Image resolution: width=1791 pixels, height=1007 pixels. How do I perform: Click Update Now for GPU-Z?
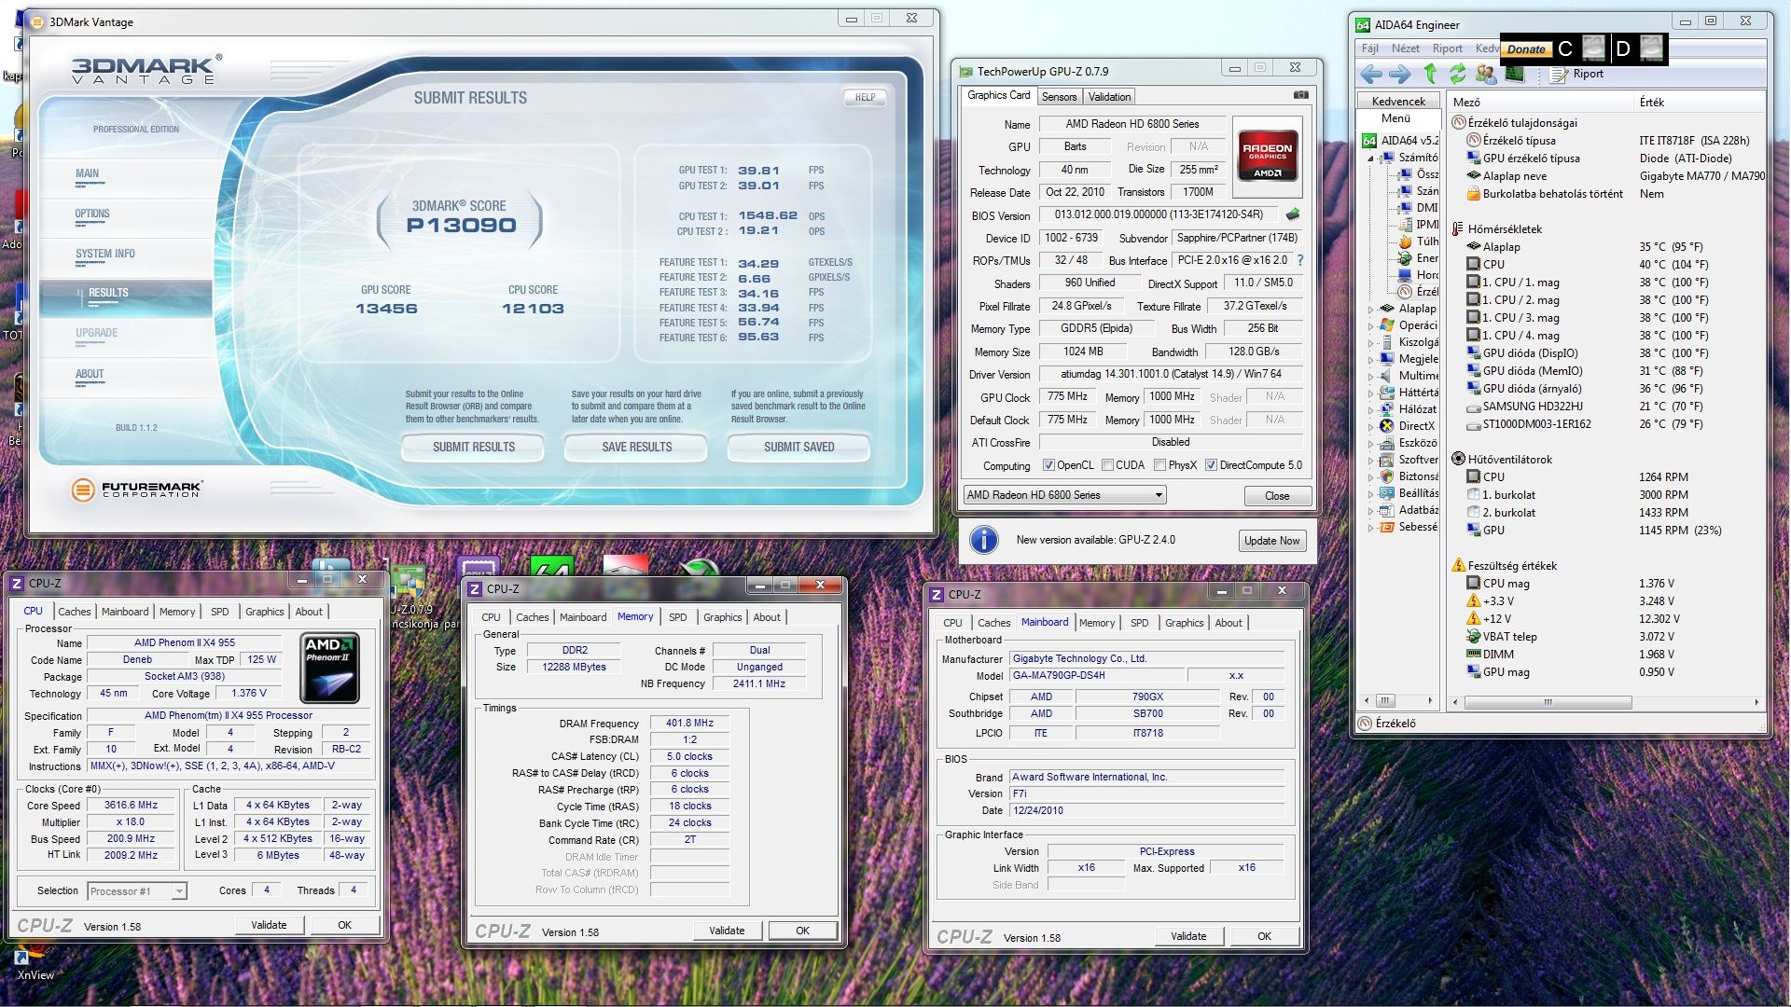[1271, 541]
